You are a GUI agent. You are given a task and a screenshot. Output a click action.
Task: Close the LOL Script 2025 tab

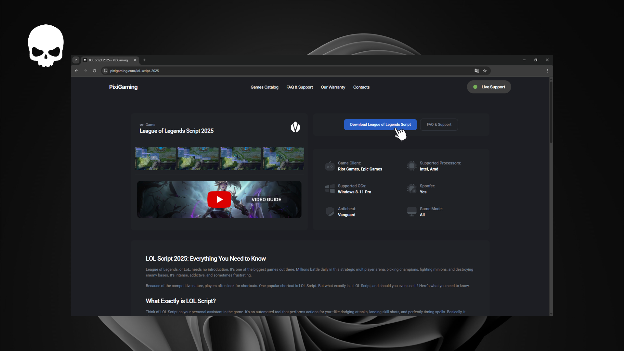pos(135,60)
